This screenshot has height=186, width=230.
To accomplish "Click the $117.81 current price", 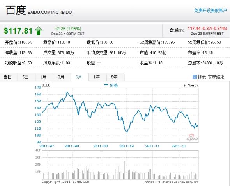I will (18, 31).
